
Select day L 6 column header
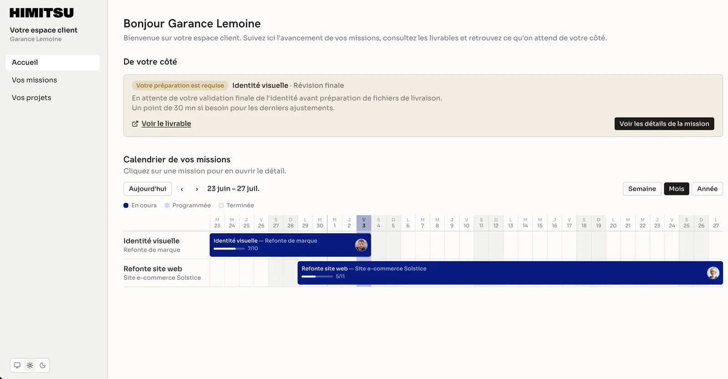point(408,223)
